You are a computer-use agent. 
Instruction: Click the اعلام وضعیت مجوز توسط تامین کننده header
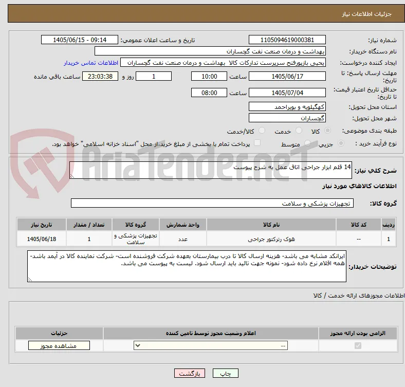point(211,333)
